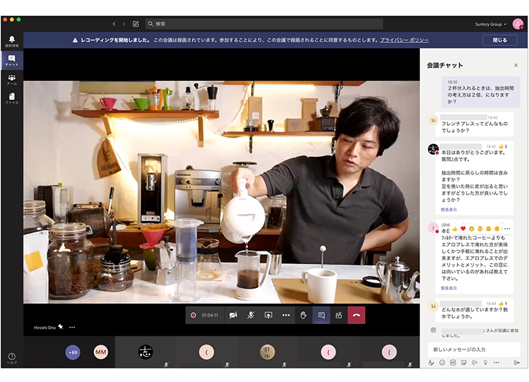Image resolution: width=529 pixels, height=382 pixels.
Task: Select the 2杯分入れるときは message bubble
Action: click(x=481, y=92)
